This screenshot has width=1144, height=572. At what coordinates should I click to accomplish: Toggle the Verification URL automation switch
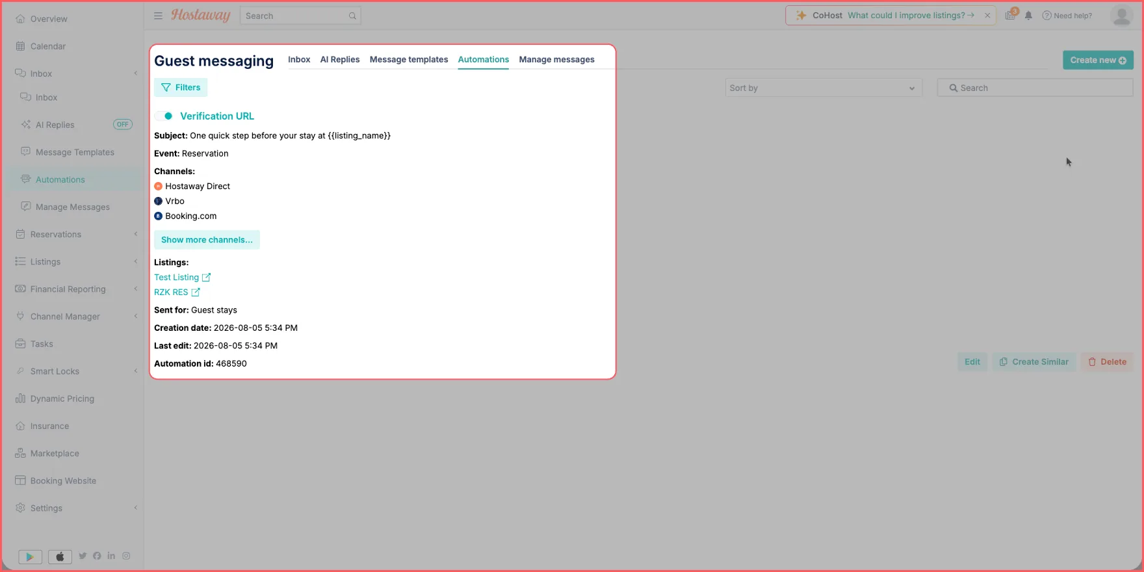click(x=164, y=116)
